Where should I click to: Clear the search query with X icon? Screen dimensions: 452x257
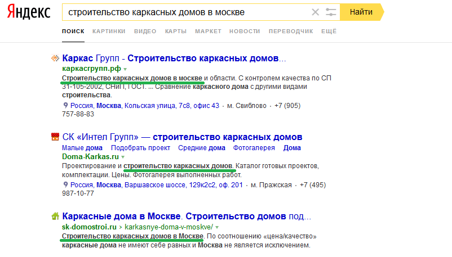click(315, 12)
